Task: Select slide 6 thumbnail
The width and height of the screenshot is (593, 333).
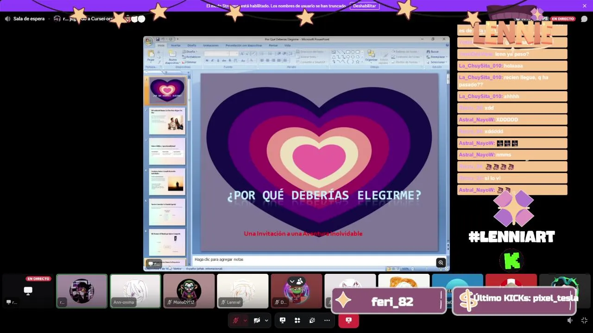Action: coord(167,242)
